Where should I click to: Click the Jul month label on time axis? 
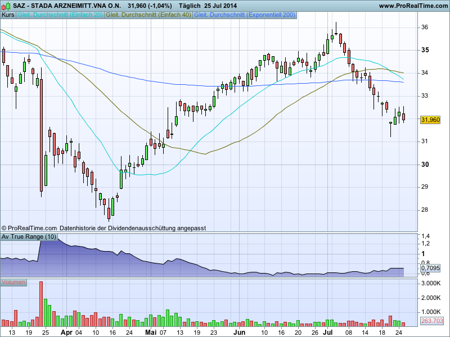click(x=328, y=333)
